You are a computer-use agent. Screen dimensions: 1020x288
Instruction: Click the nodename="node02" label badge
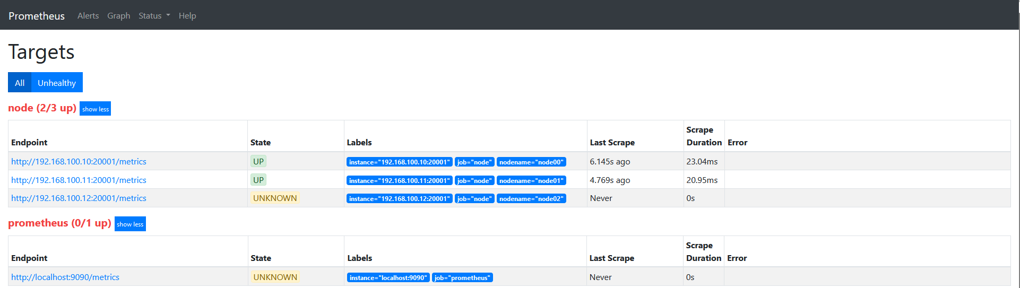click(x=531, y=199)
